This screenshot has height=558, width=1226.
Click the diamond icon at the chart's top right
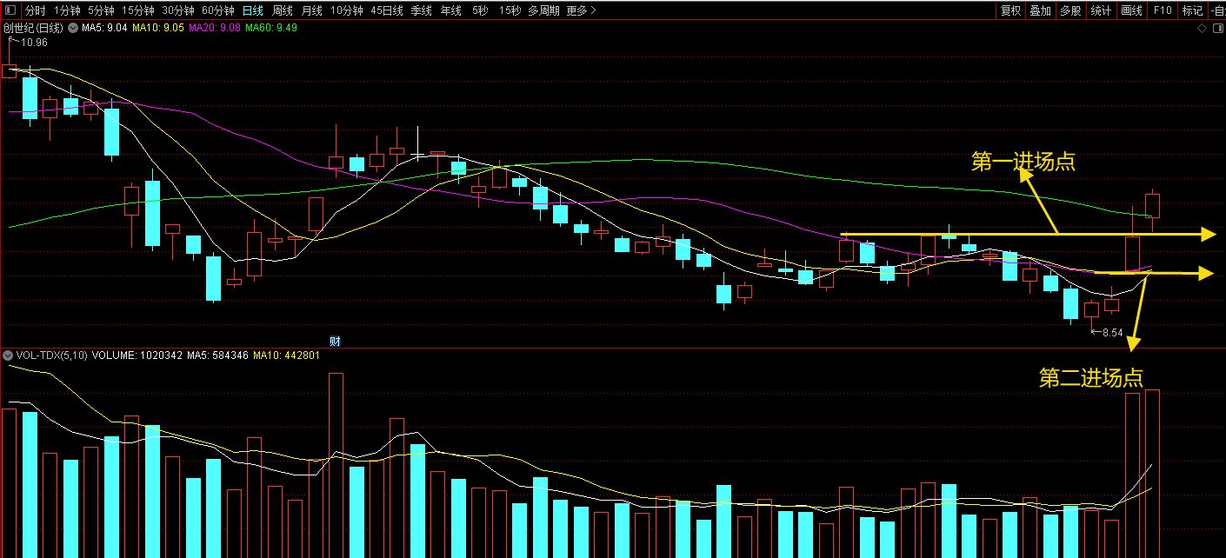click(x=1202, y=28)
